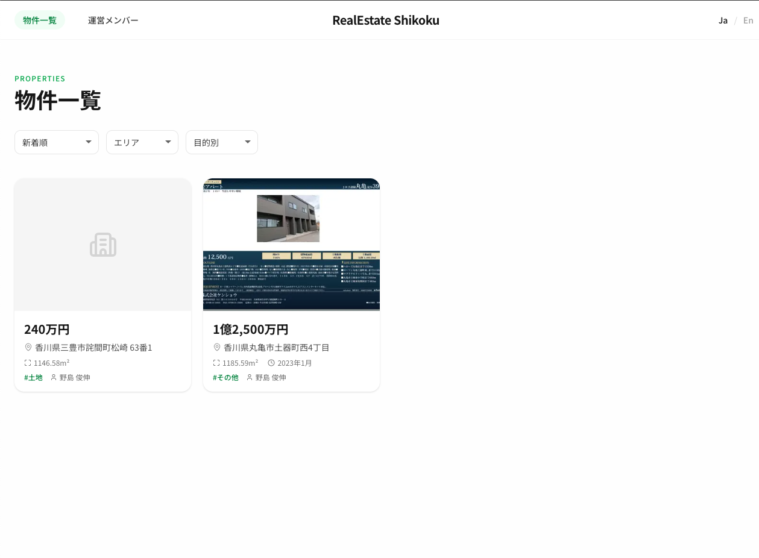The height and width of the screenshot is (558, 759).
Task: Select Ja to keep Japanese language
Action: (723, 20)
